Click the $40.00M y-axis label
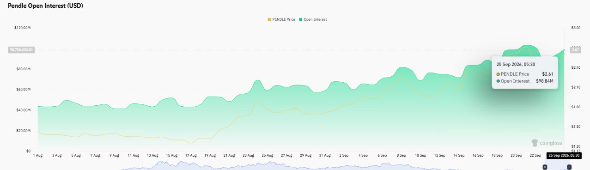 pyautogui.click(x=23, y=110)
